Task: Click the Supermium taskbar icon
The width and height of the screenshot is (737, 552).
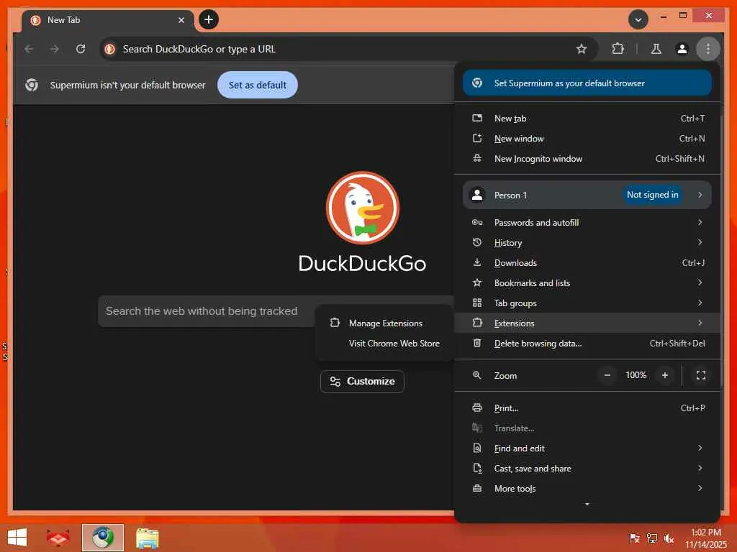Action: pos(102,538)
